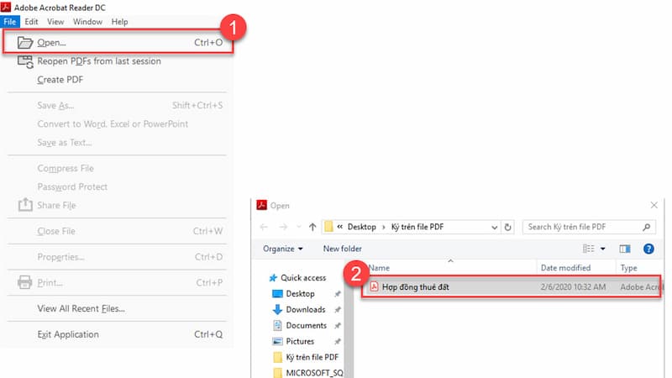The height and width of the screenshot is (378, 672).
Task: Open the Organize dropdown
Action: click(283, 249)
